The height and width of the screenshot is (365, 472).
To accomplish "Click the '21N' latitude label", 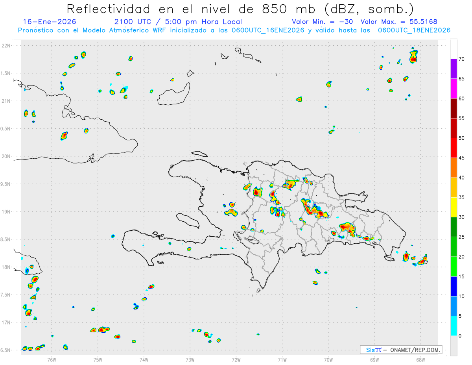I will pos(7,101).
